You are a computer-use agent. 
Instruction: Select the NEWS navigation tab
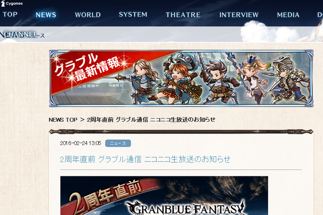point(46,15)
